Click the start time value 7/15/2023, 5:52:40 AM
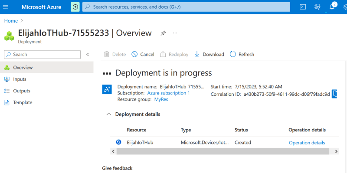The width and height of the screenshot is (347, 173). click(259, 87)
